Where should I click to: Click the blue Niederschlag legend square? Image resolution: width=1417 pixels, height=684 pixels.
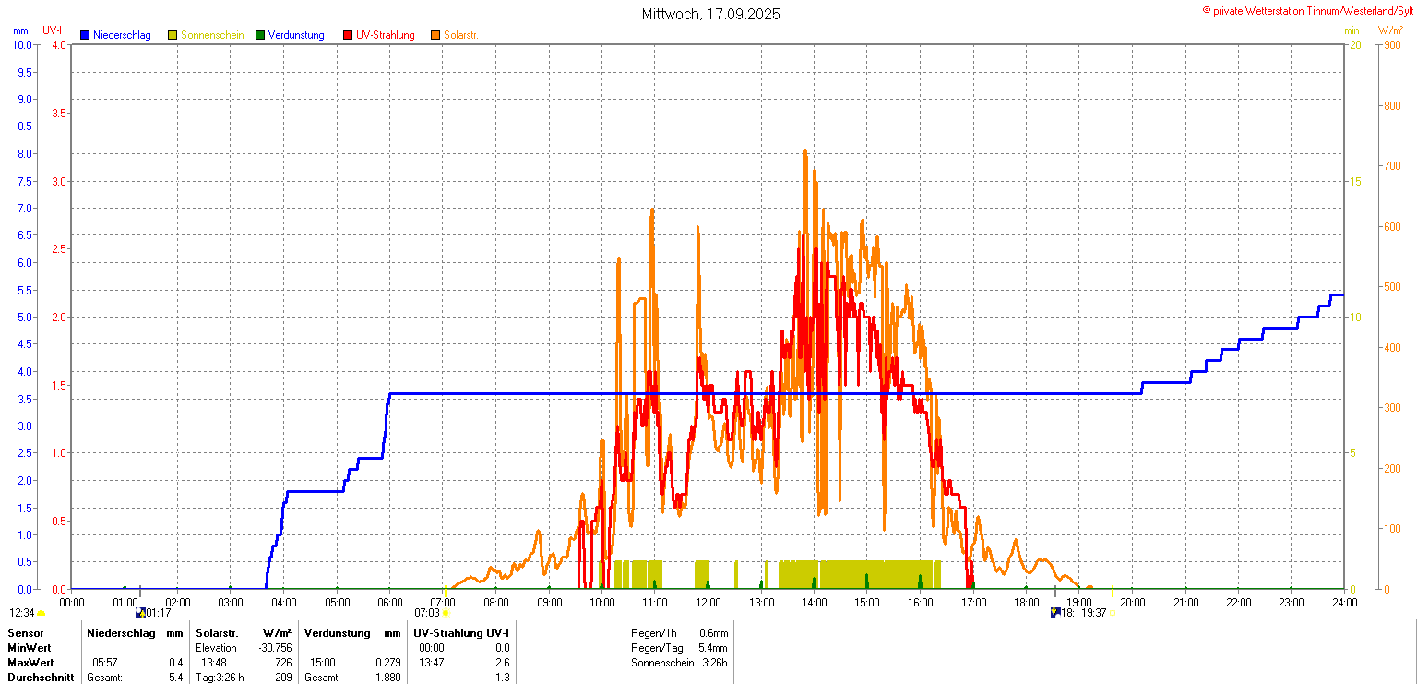(85, 35)
